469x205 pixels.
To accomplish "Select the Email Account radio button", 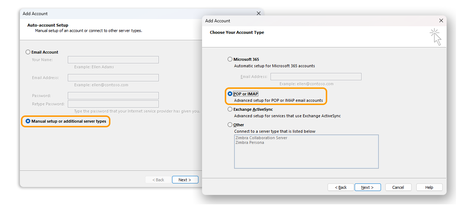I will pyautogui.click(x=28, y=52).
